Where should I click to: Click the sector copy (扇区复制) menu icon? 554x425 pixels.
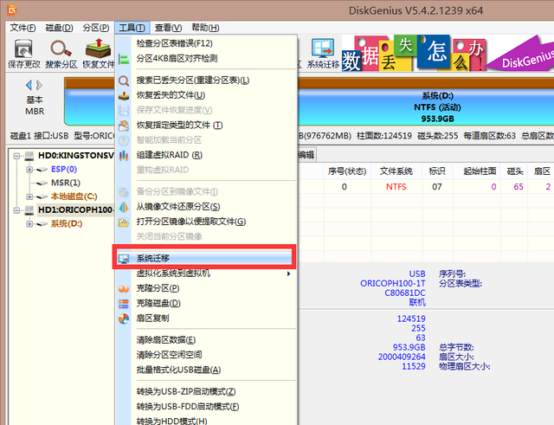point(124,319)
